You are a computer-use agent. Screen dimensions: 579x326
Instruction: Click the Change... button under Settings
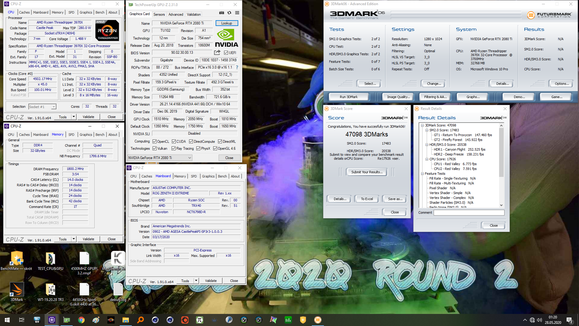(434, 84)
